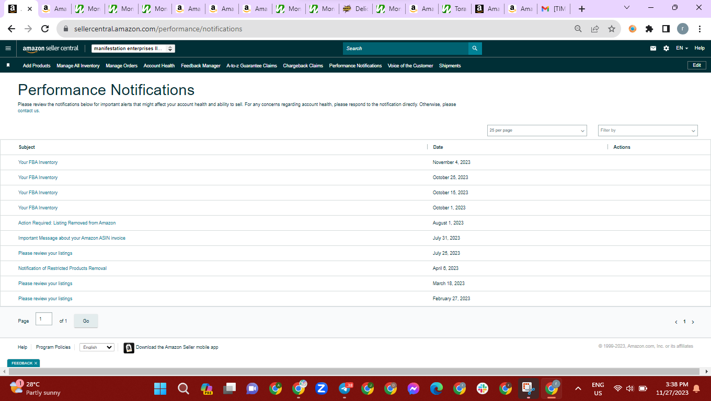Screen dimensions: 711x401
Task: Open Add Products in the navigation bar
Action: click(37, 66)
